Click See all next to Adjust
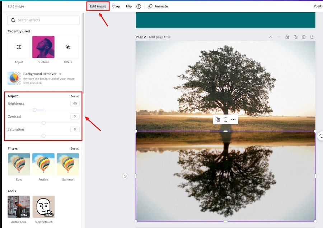The image size is (323, 228). click(75, 96)
